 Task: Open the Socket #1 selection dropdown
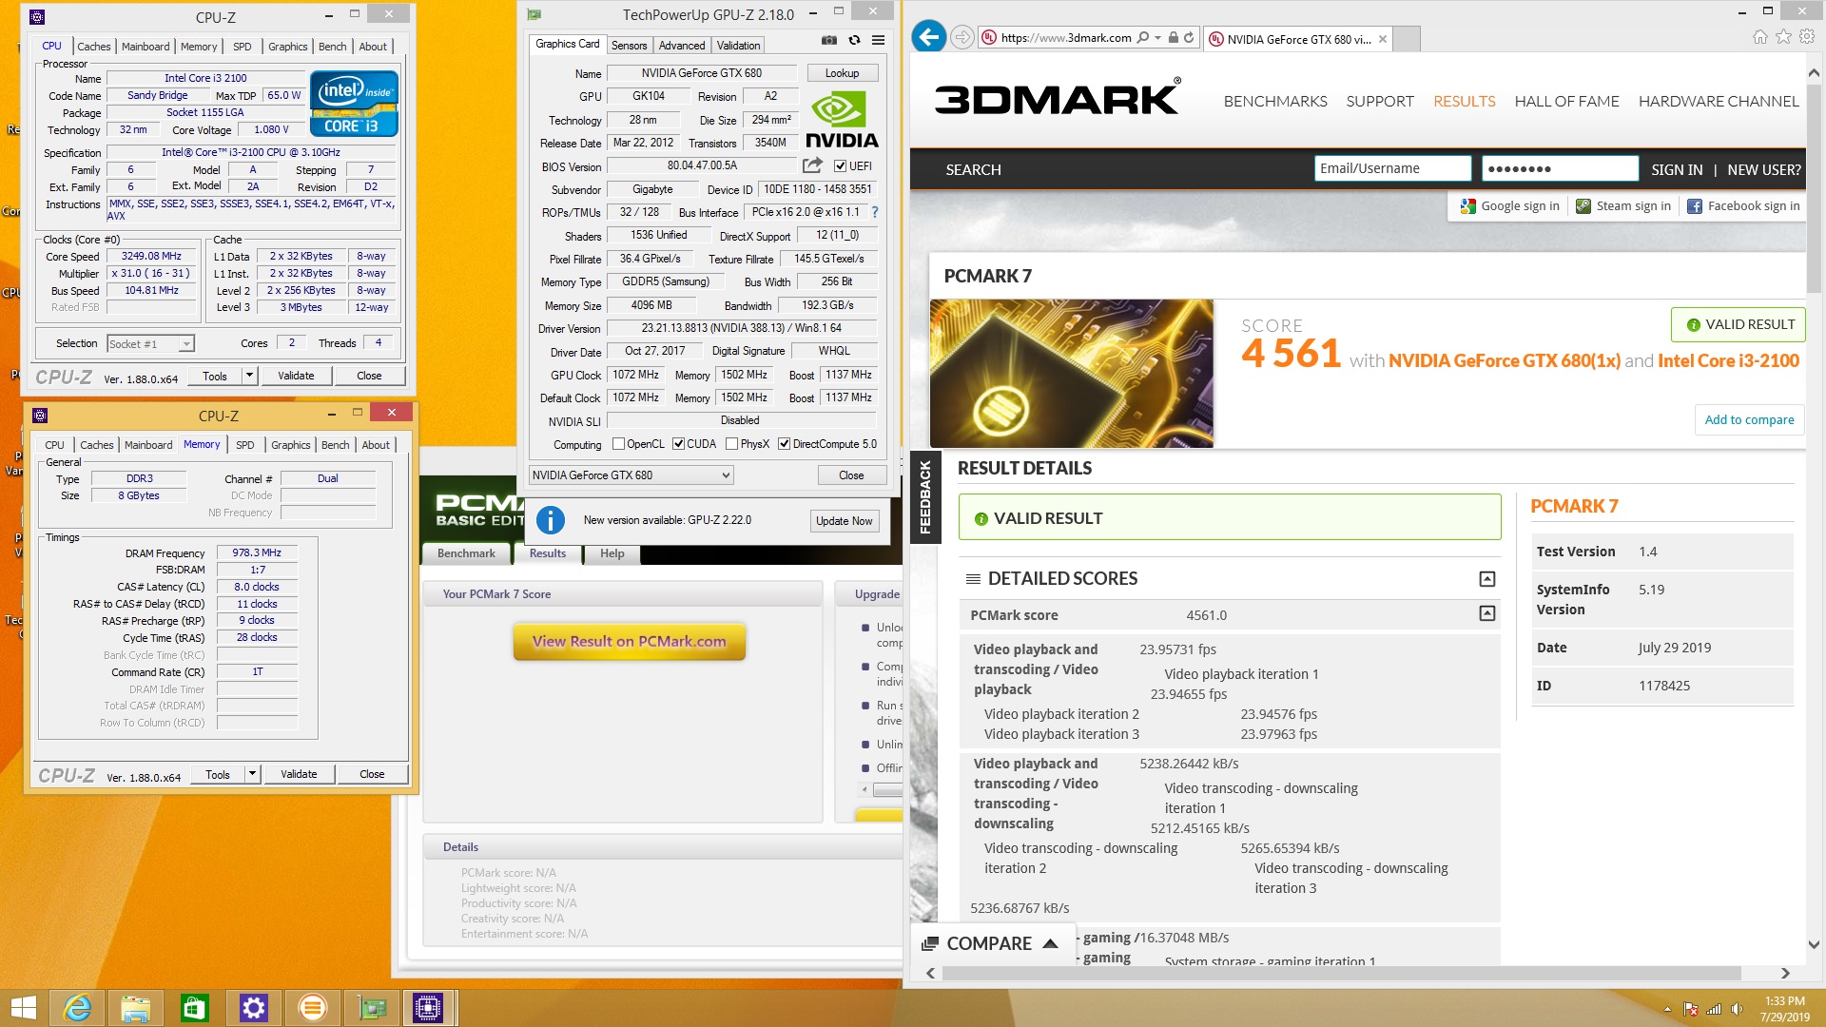[186, 344]
